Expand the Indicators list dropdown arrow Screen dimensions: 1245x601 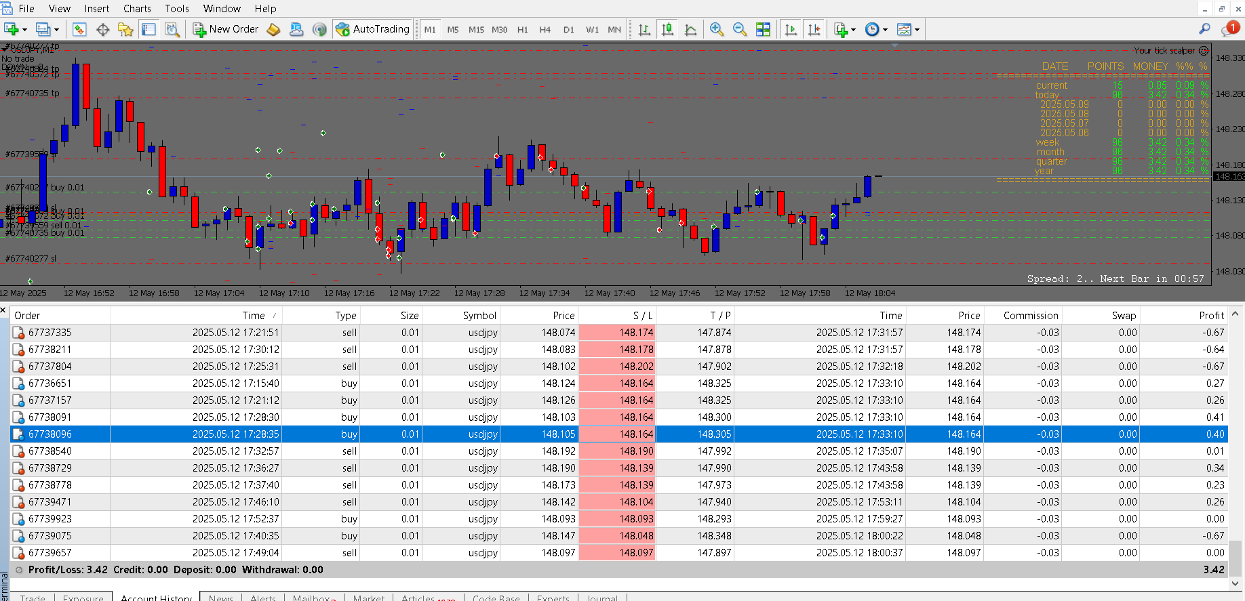coord(853,30)
